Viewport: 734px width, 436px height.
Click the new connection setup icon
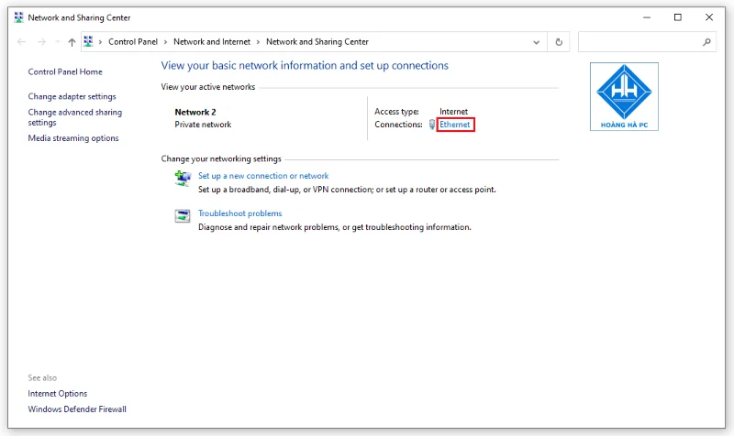[183, 179]
